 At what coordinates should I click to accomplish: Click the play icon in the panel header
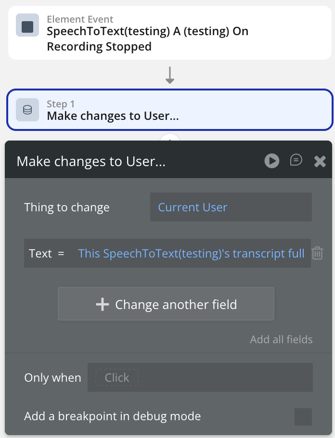272,161
